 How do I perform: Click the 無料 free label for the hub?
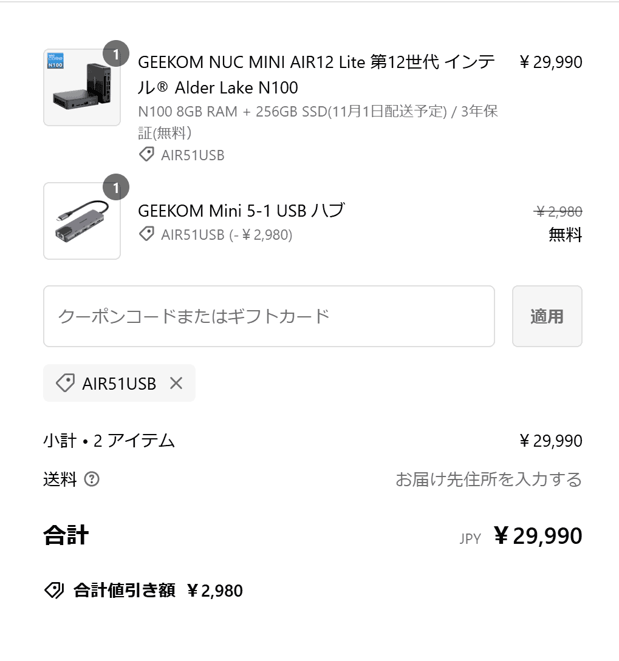(565, 235)
